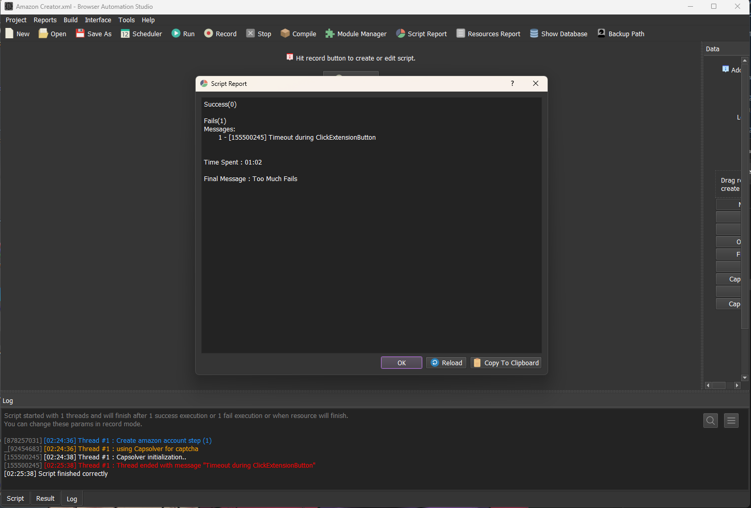Click the log search magnifier icon
Screen dimensions: 751x508
[711, 421]
